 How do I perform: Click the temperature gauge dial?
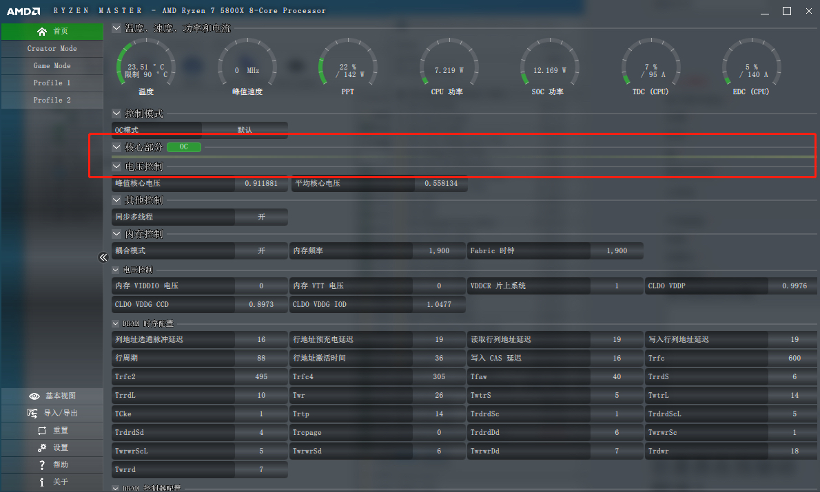coord(146,62)
